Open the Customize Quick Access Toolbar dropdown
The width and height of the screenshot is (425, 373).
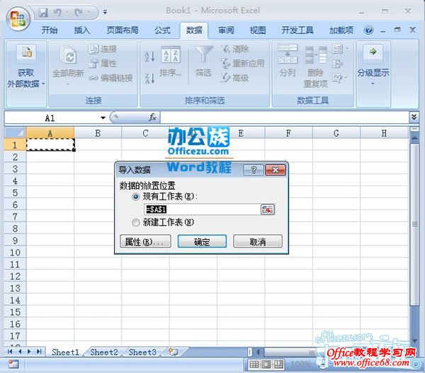pos(105,12)
